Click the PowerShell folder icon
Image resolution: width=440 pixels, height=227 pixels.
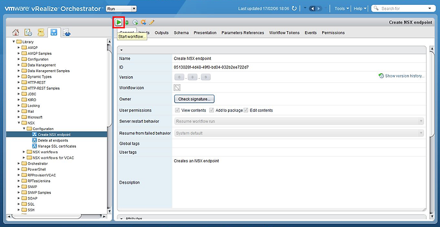24,169
